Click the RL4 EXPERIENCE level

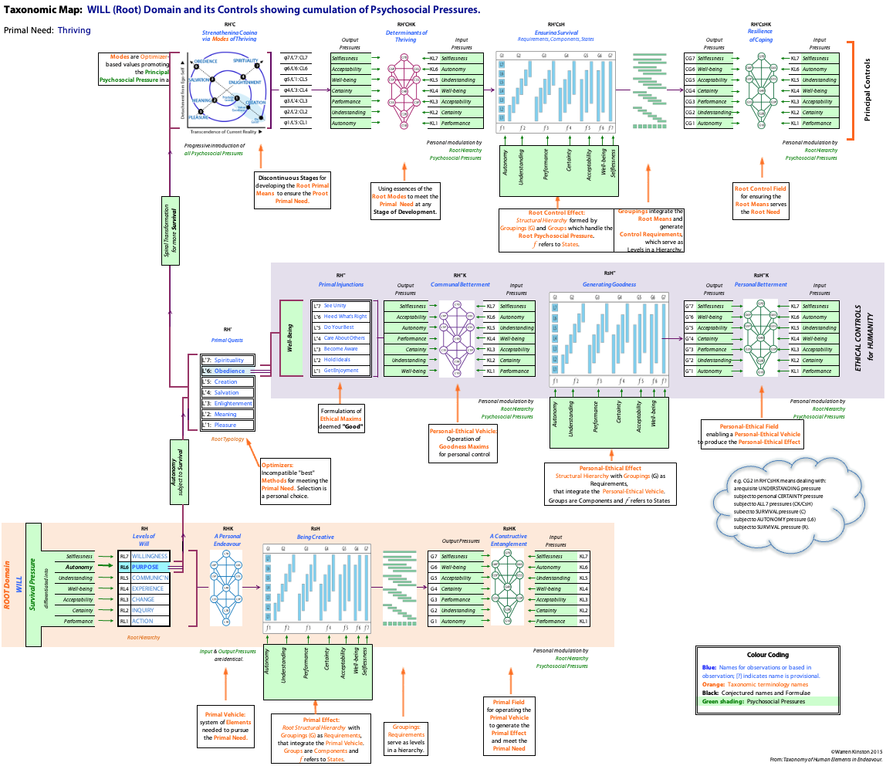pos(144,588)
